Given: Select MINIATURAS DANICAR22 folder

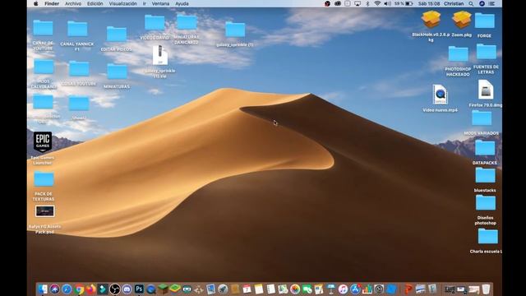Looking at the screenshot, I should [x=187, y=22].
